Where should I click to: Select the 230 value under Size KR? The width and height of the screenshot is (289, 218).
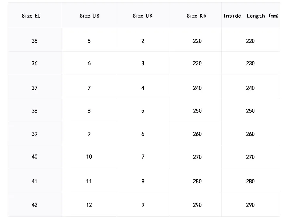[197, 64]
